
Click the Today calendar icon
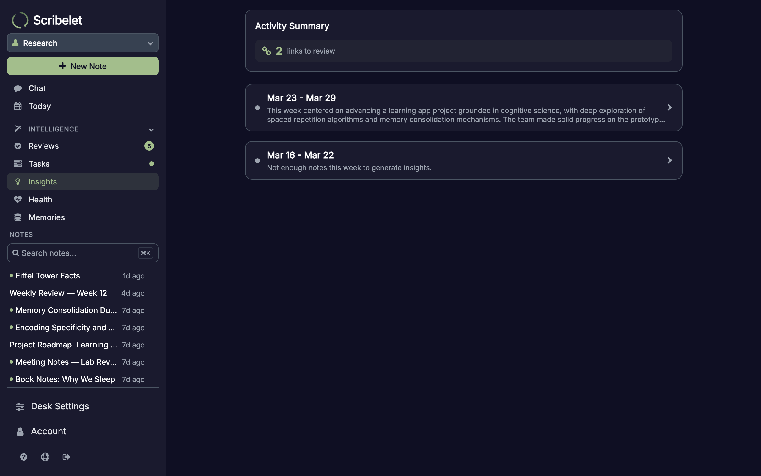(x=18, y=106)
